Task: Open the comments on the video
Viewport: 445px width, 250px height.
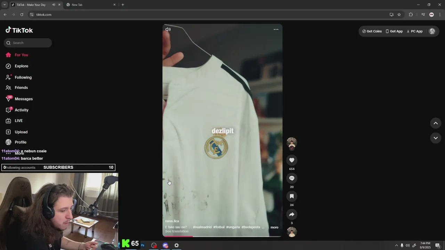Action: coord(292,178)
